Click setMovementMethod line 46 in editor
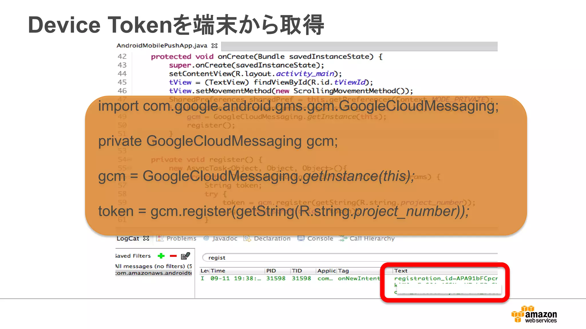The image size is (586, 329). pyautogui.click(x=291, y=91)
